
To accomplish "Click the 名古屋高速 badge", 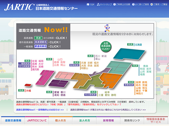I will click(90, 95).
